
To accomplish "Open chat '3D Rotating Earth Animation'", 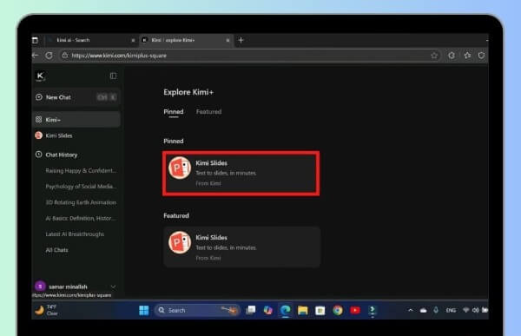I will (81, 202).
